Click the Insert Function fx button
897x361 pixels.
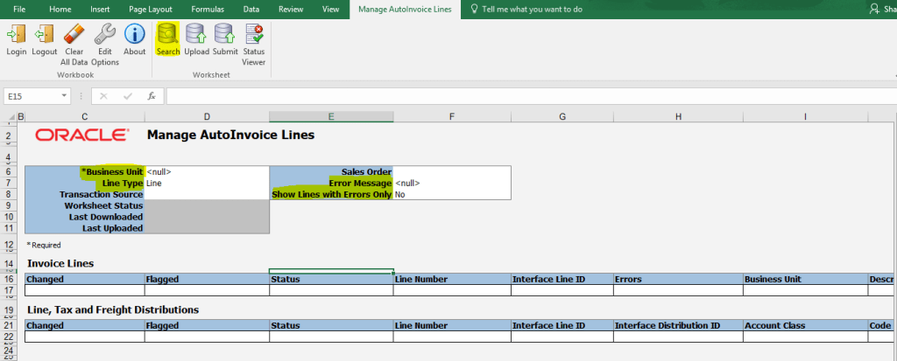click(x=152, y=96)
